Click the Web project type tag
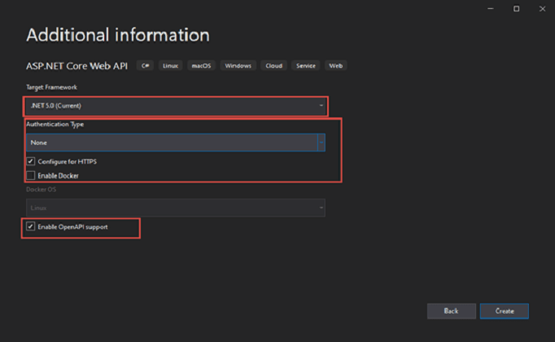This screenshot has width=555, height=342. tap(335, 65)
